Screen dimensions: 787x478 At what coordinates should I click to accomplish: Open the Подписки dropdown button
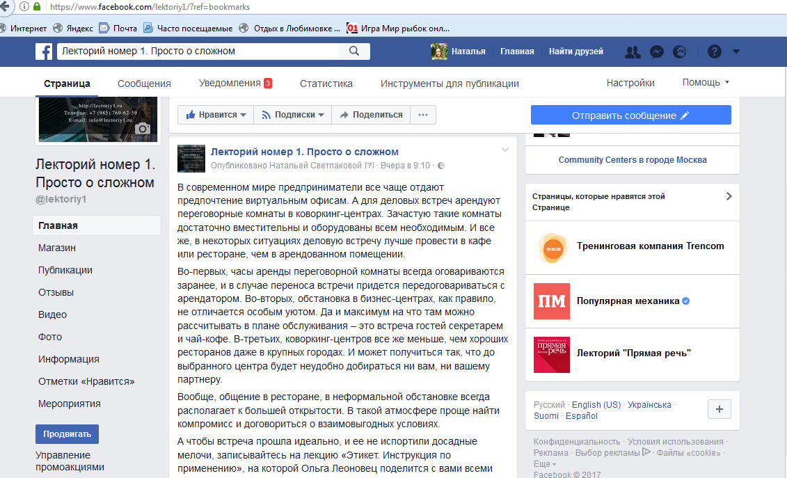293,115
